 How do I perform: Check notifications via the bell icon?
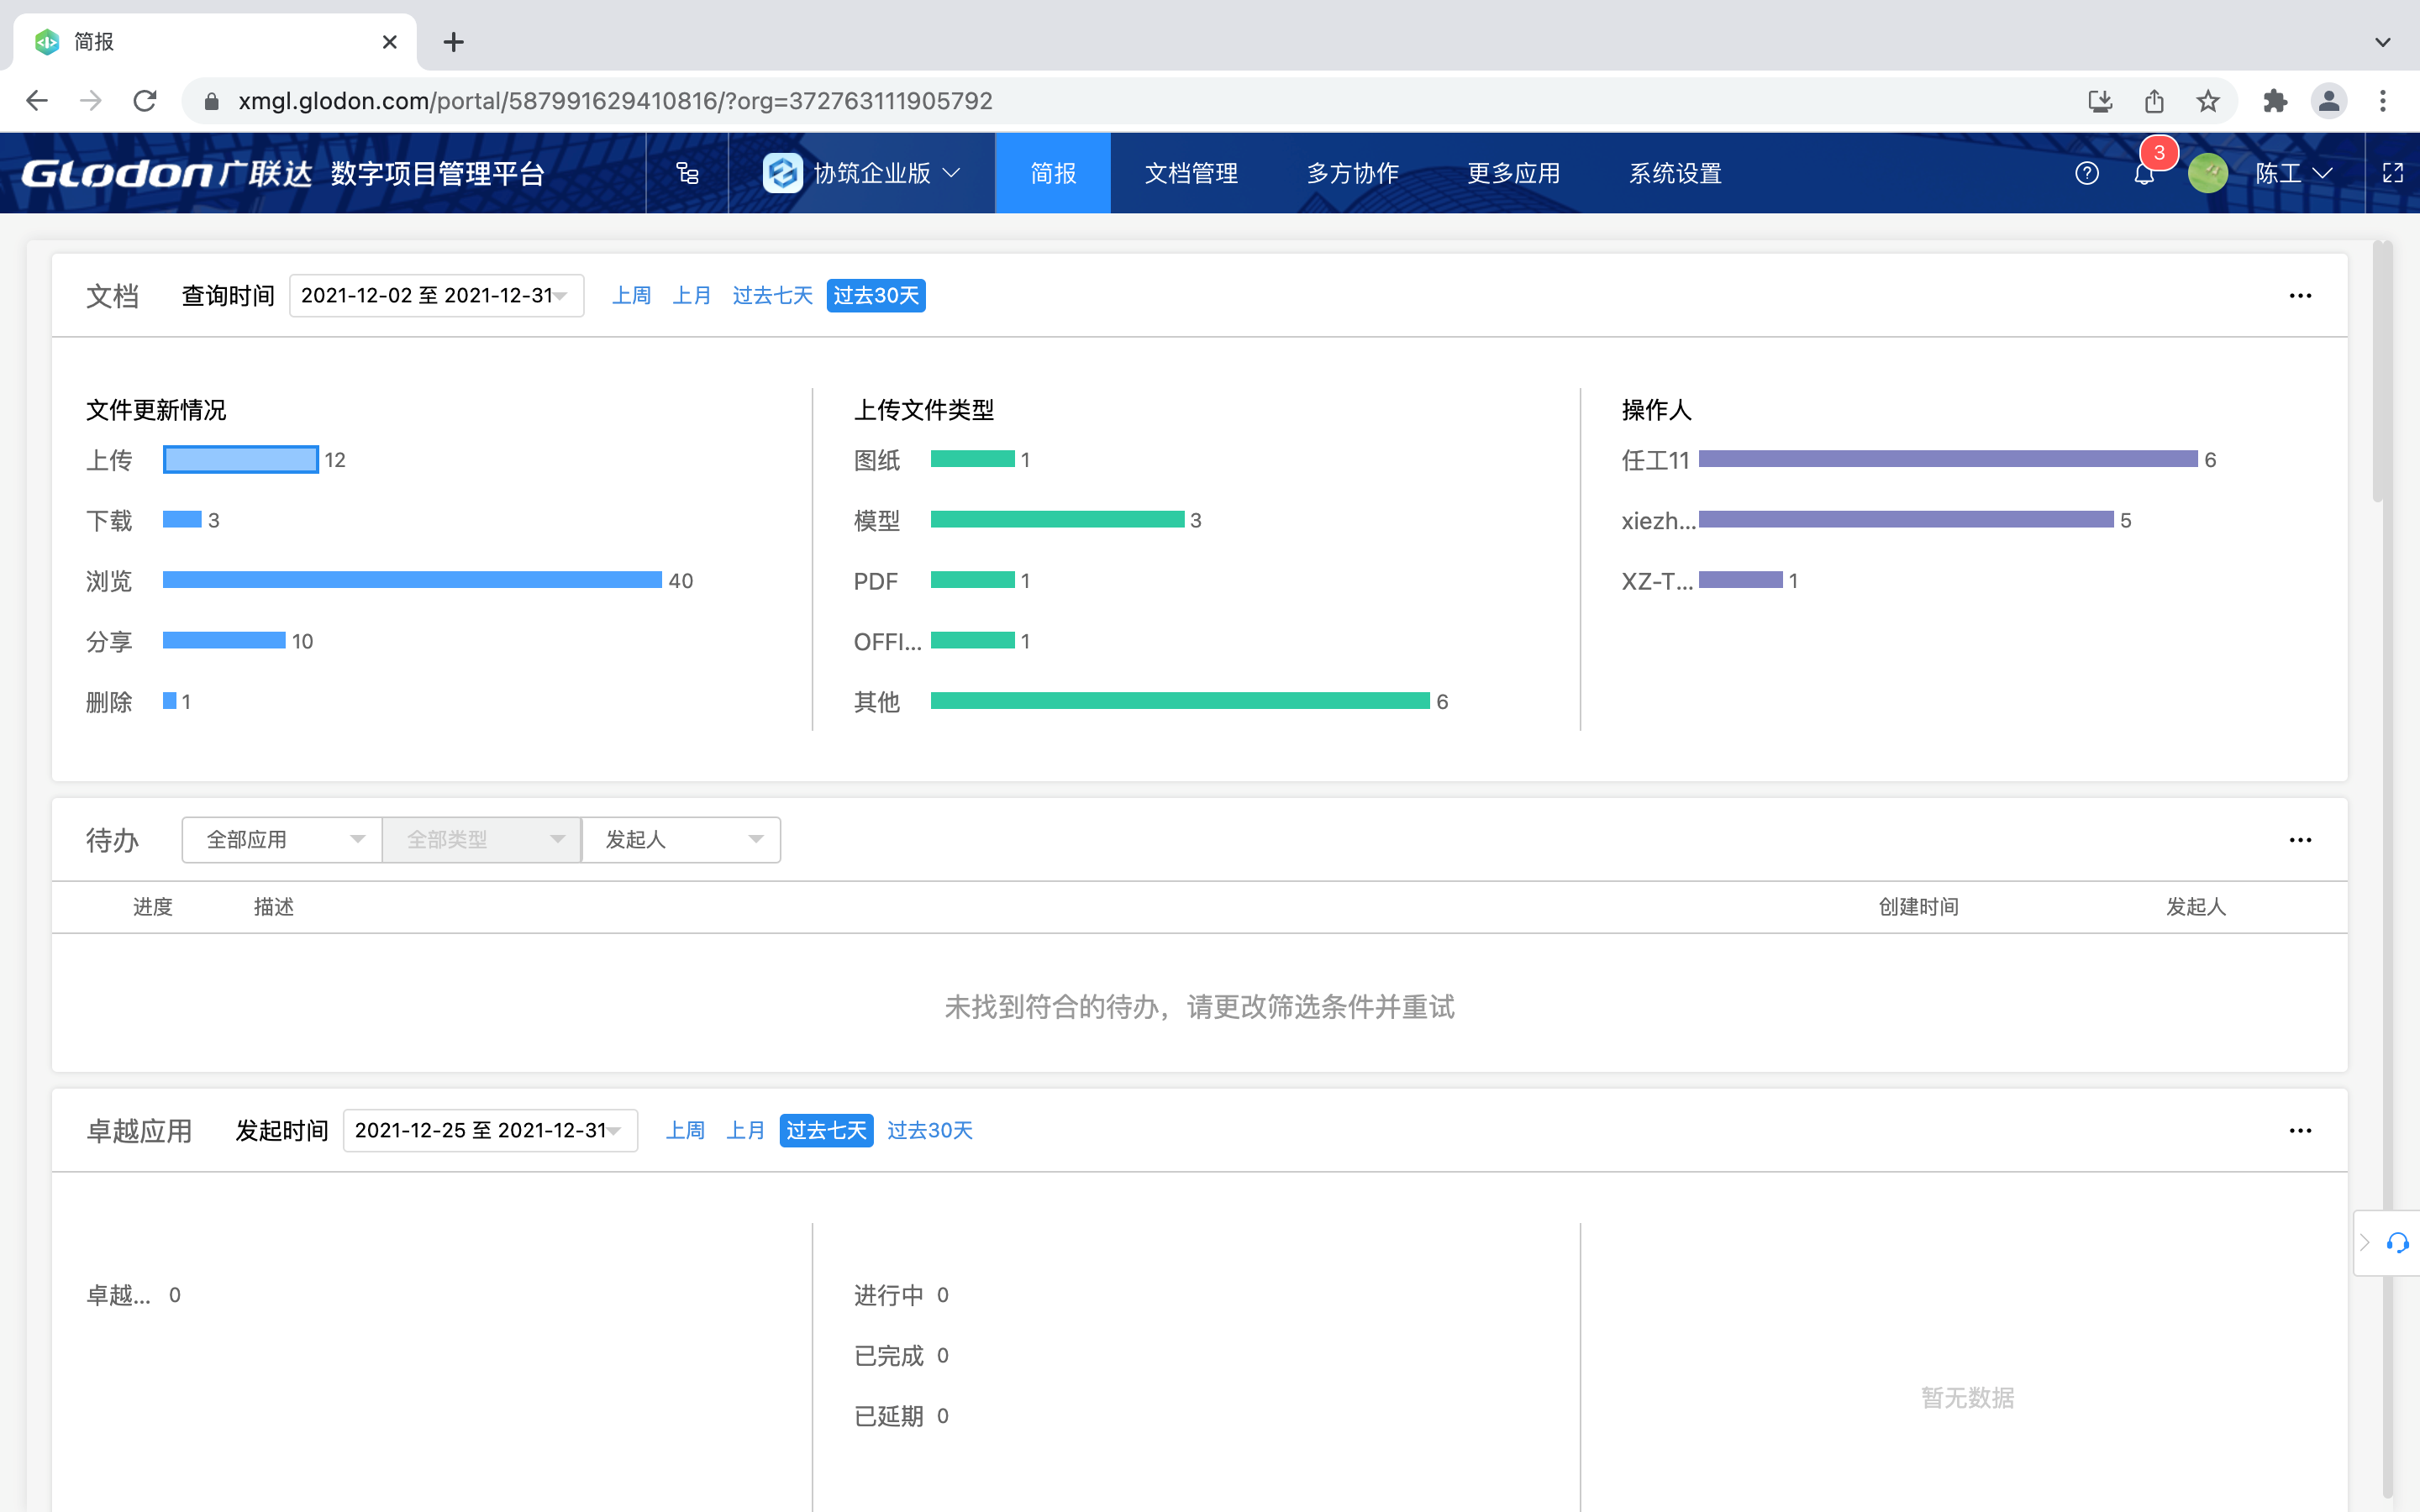[x=2146, y=172]
